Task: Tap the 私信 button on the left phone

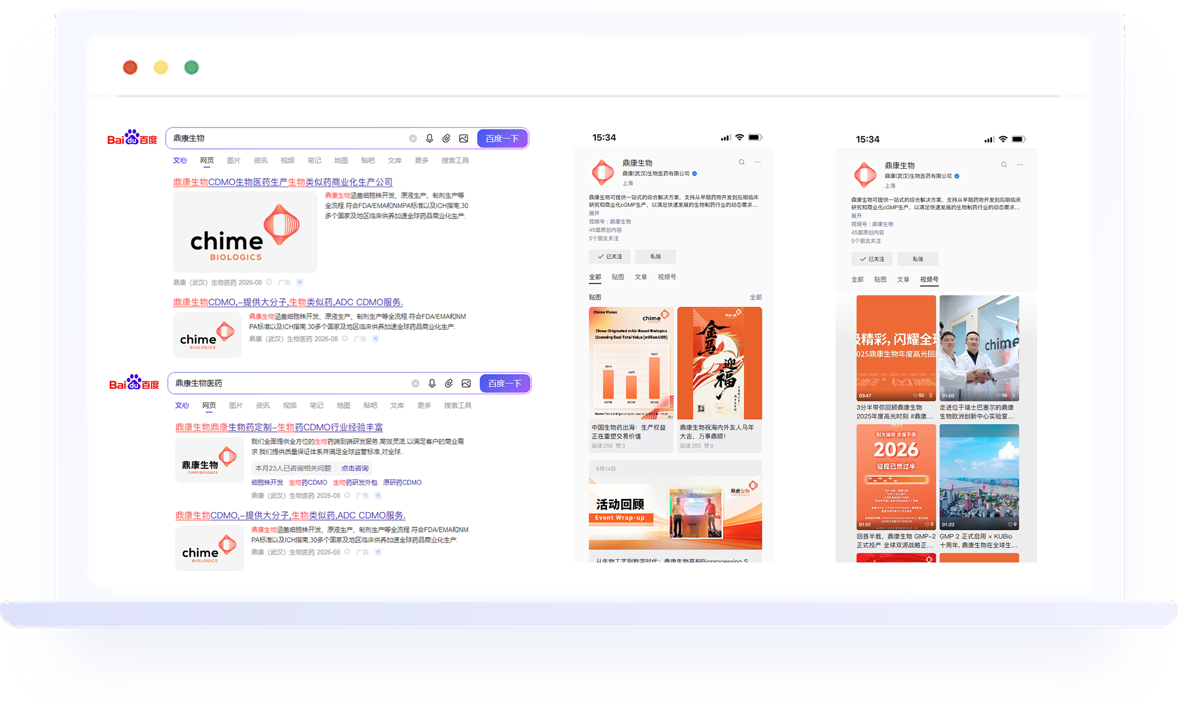Action: [x=656, y=257]
